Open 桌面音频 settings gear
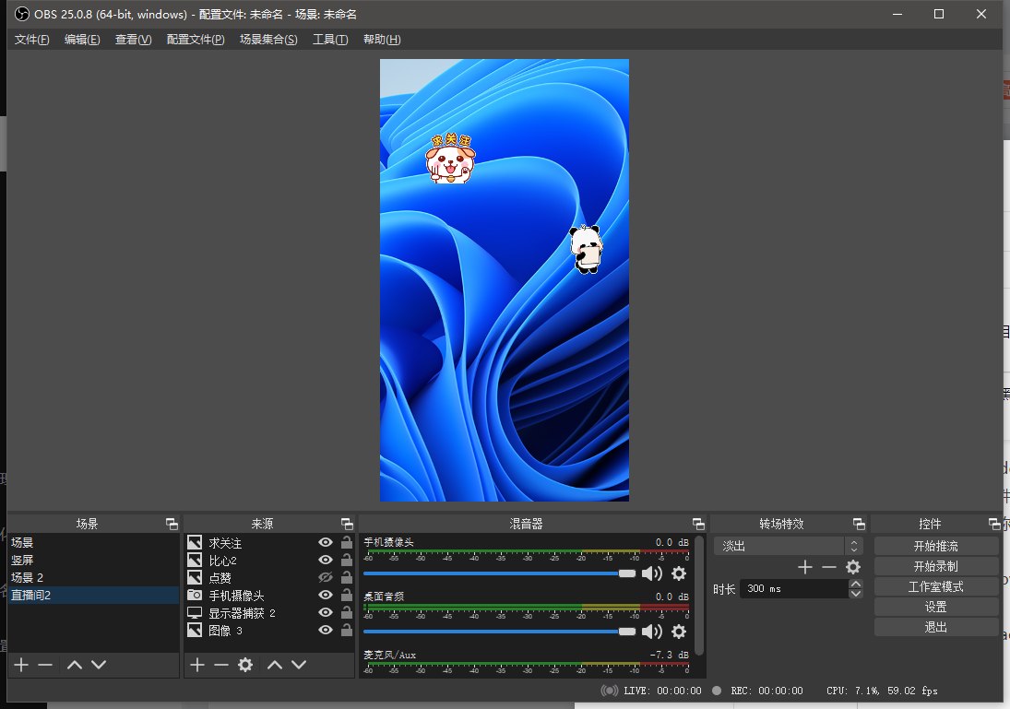The image size is (1010, 709). 679,631
